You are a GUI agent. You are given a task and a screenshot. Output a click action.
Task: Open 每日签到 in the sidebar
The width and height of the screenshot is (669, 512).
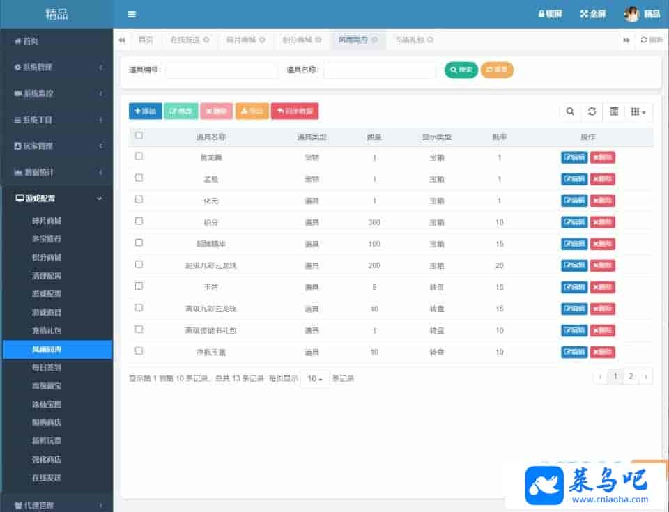(47, 367)
